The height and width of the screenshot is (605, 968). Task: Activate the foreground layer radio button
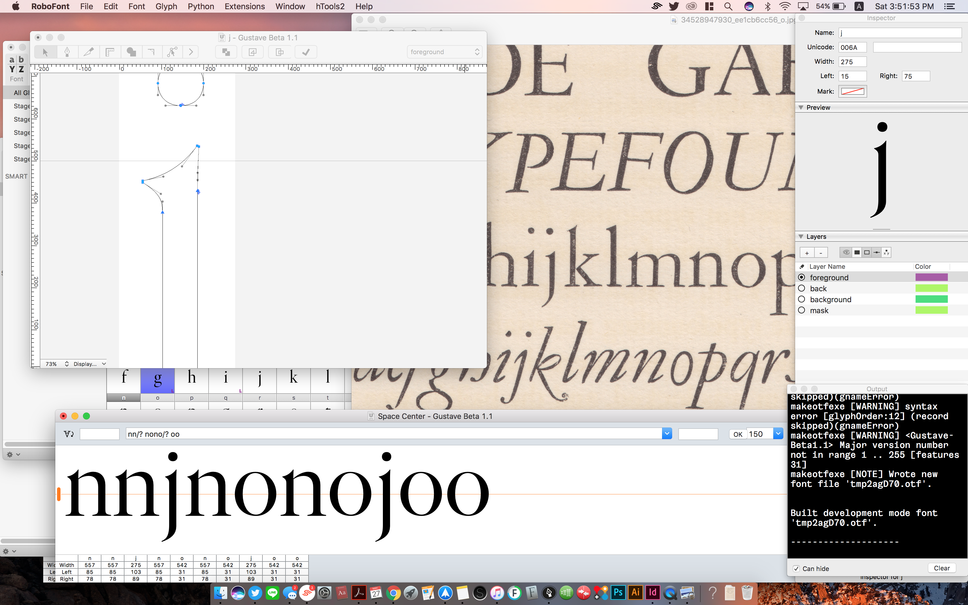[x=801, y=277]
